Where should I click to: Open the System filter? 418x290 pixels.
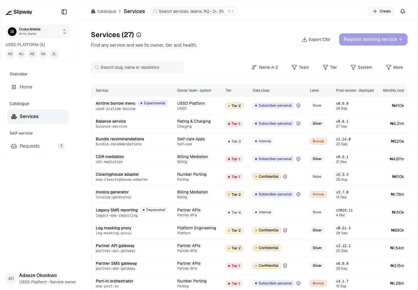[361, 67]
